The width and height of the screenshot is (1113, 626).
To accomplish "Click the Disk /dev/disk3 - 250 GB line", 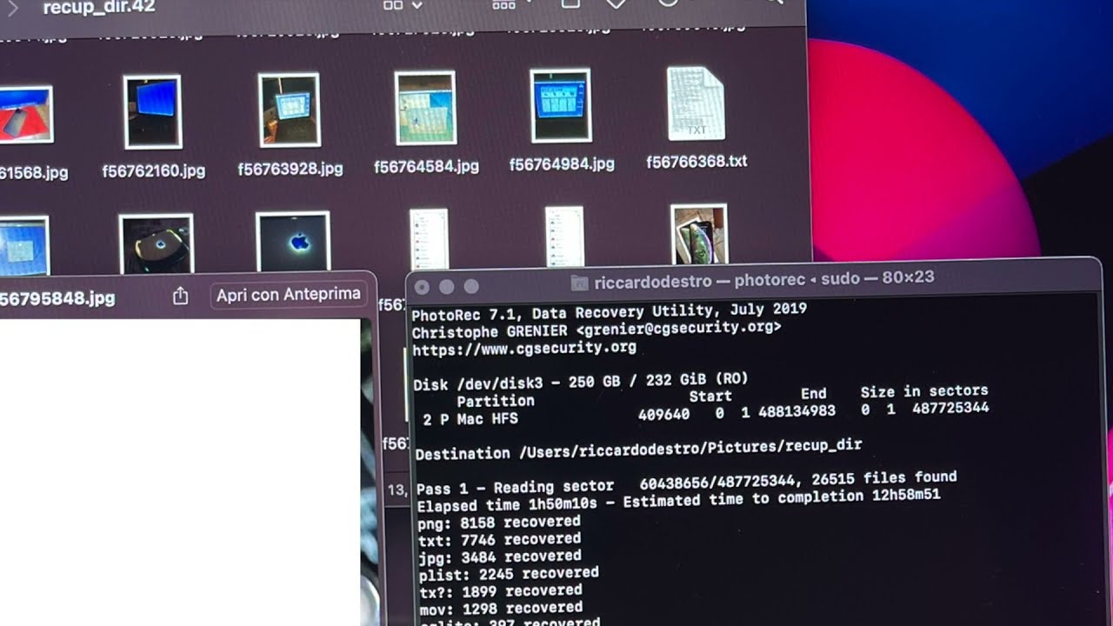I will (x=581, y=382).
